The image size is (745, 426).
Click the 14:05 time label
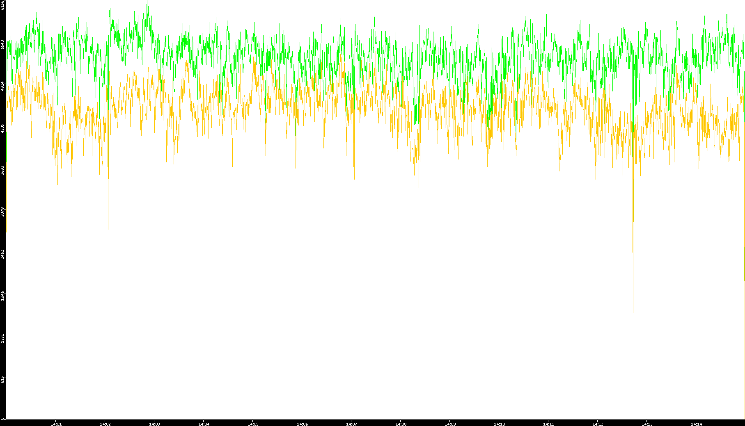253,424
